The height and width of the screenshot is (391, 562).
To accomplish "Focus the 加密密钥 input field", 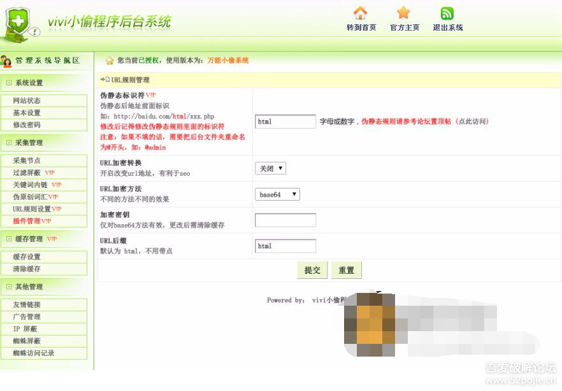I will coord(285,220).
